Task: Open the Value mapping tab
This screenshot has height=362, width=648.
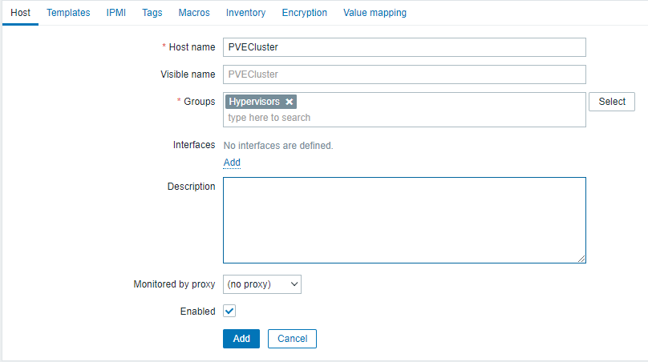Action: coord(375,13)
